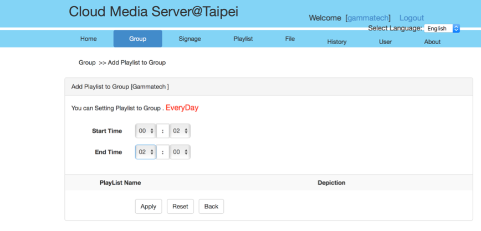This screenshot has height=231, width=481.
Task: Open the gammatech user profile link
Action: pos(368,18)
